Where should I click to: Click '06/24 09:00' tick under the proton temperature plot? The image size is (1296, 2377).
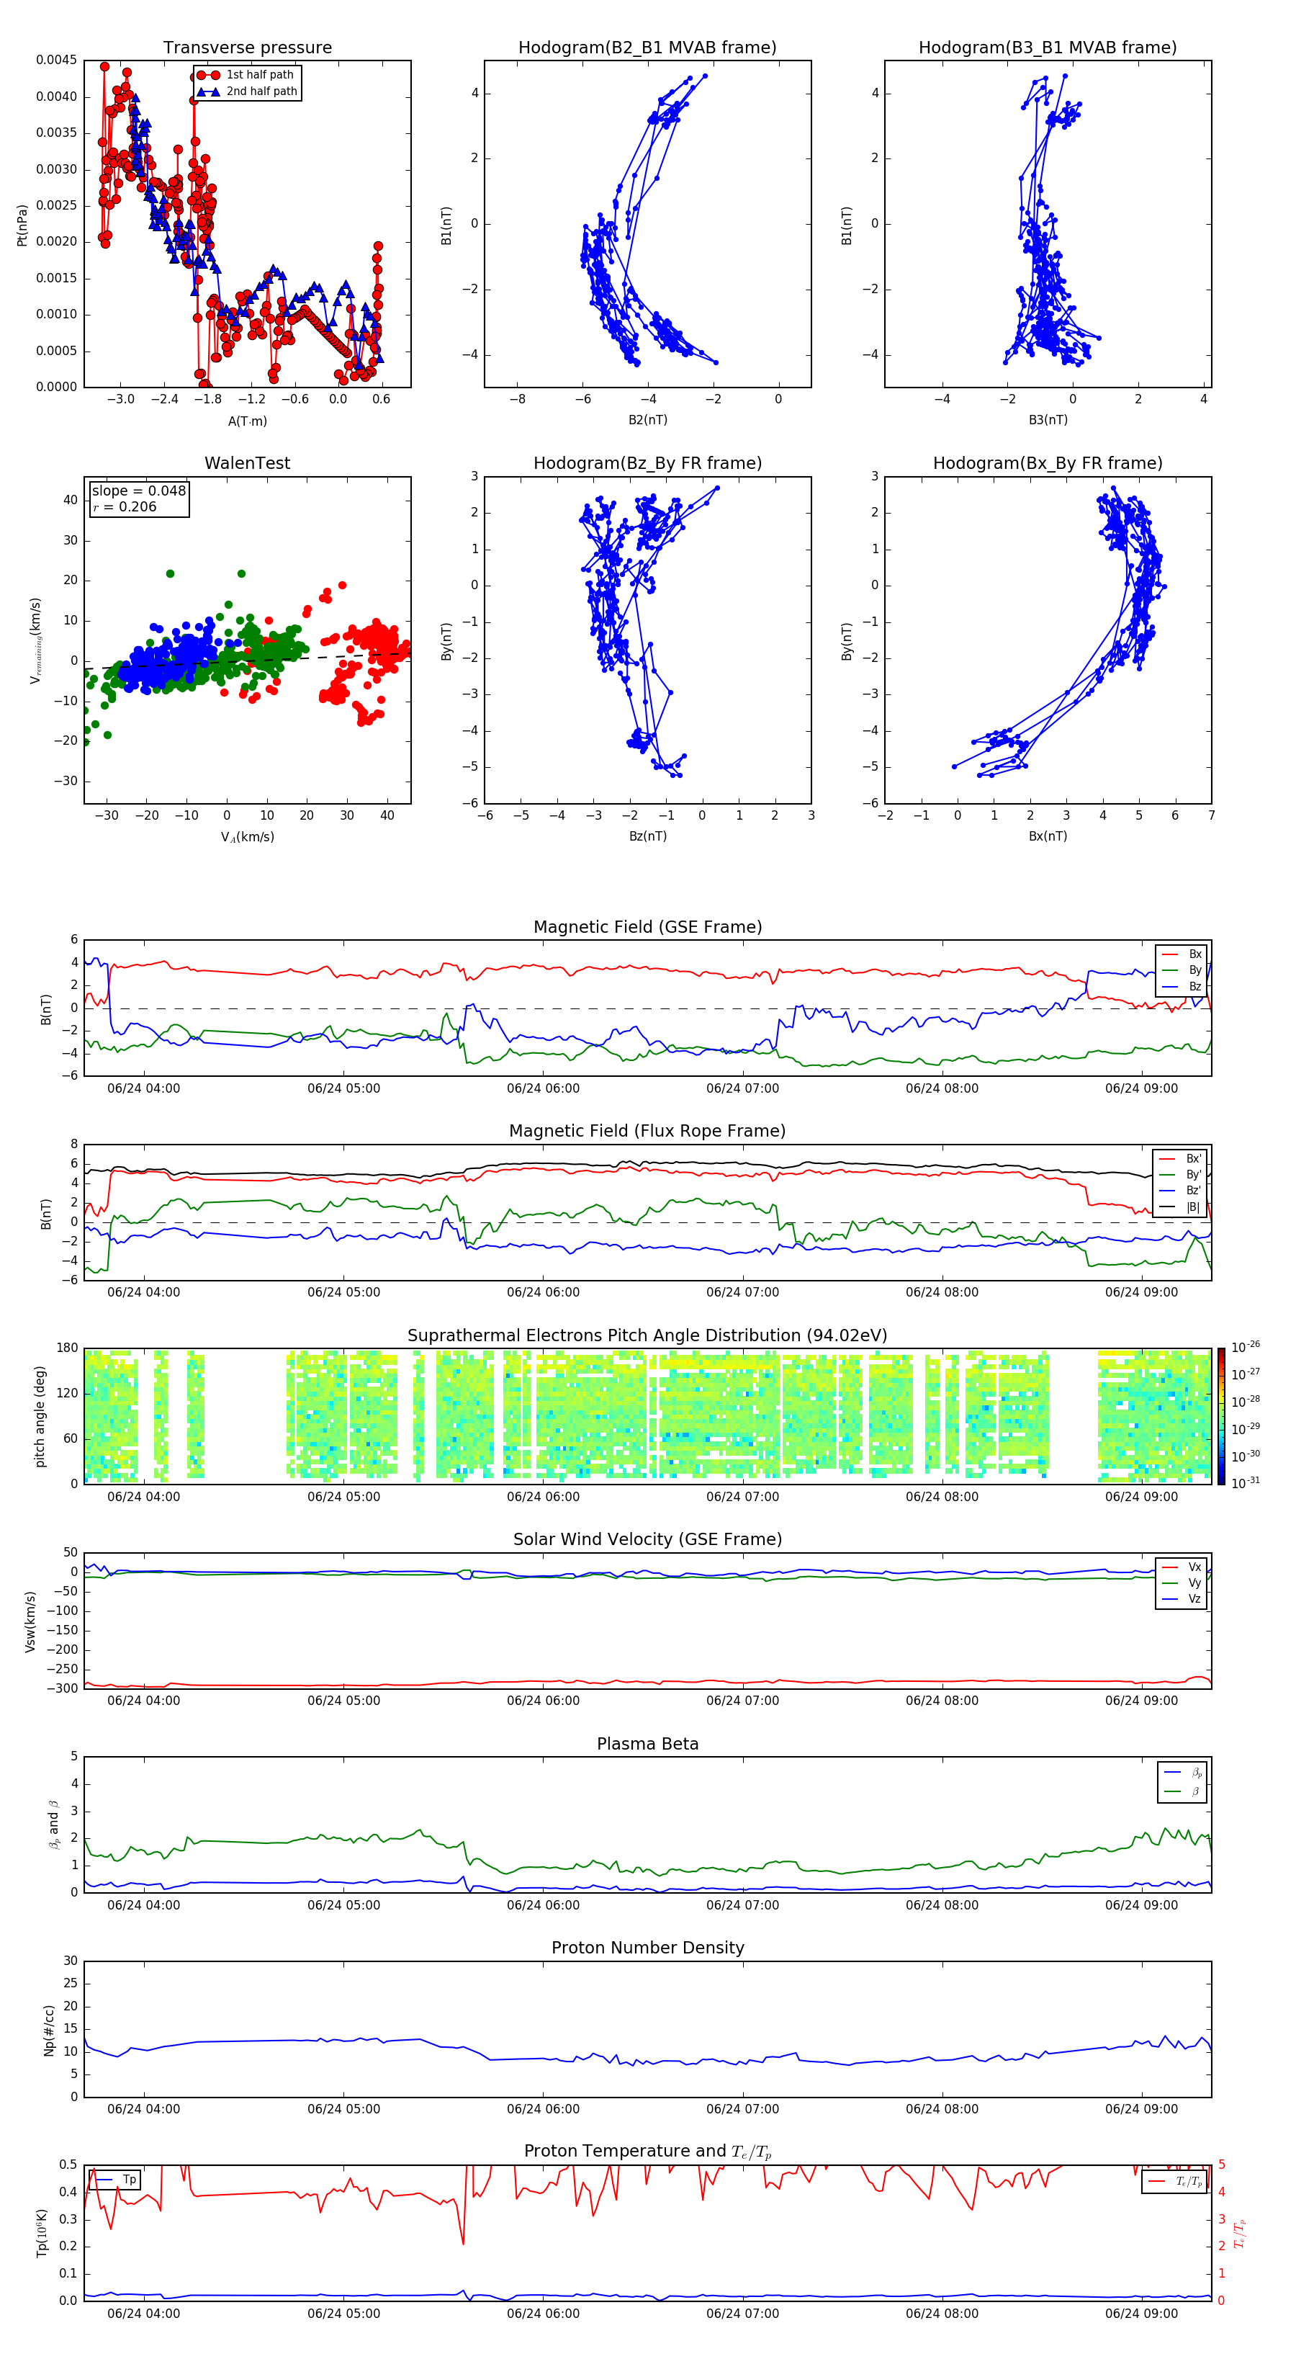click(1141, 2314)
